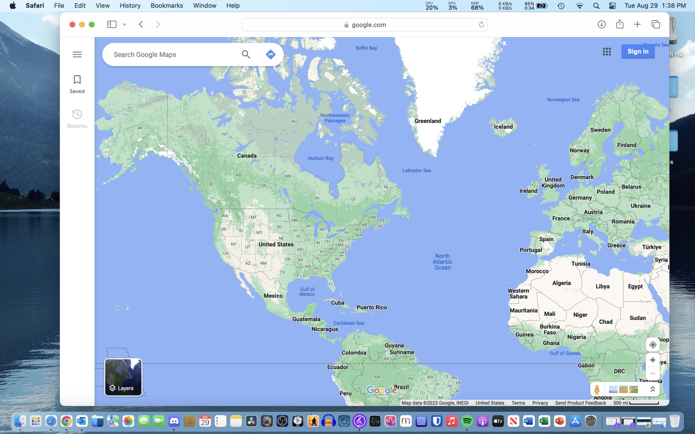Click the Directions arrow icon

pos(271,55)
